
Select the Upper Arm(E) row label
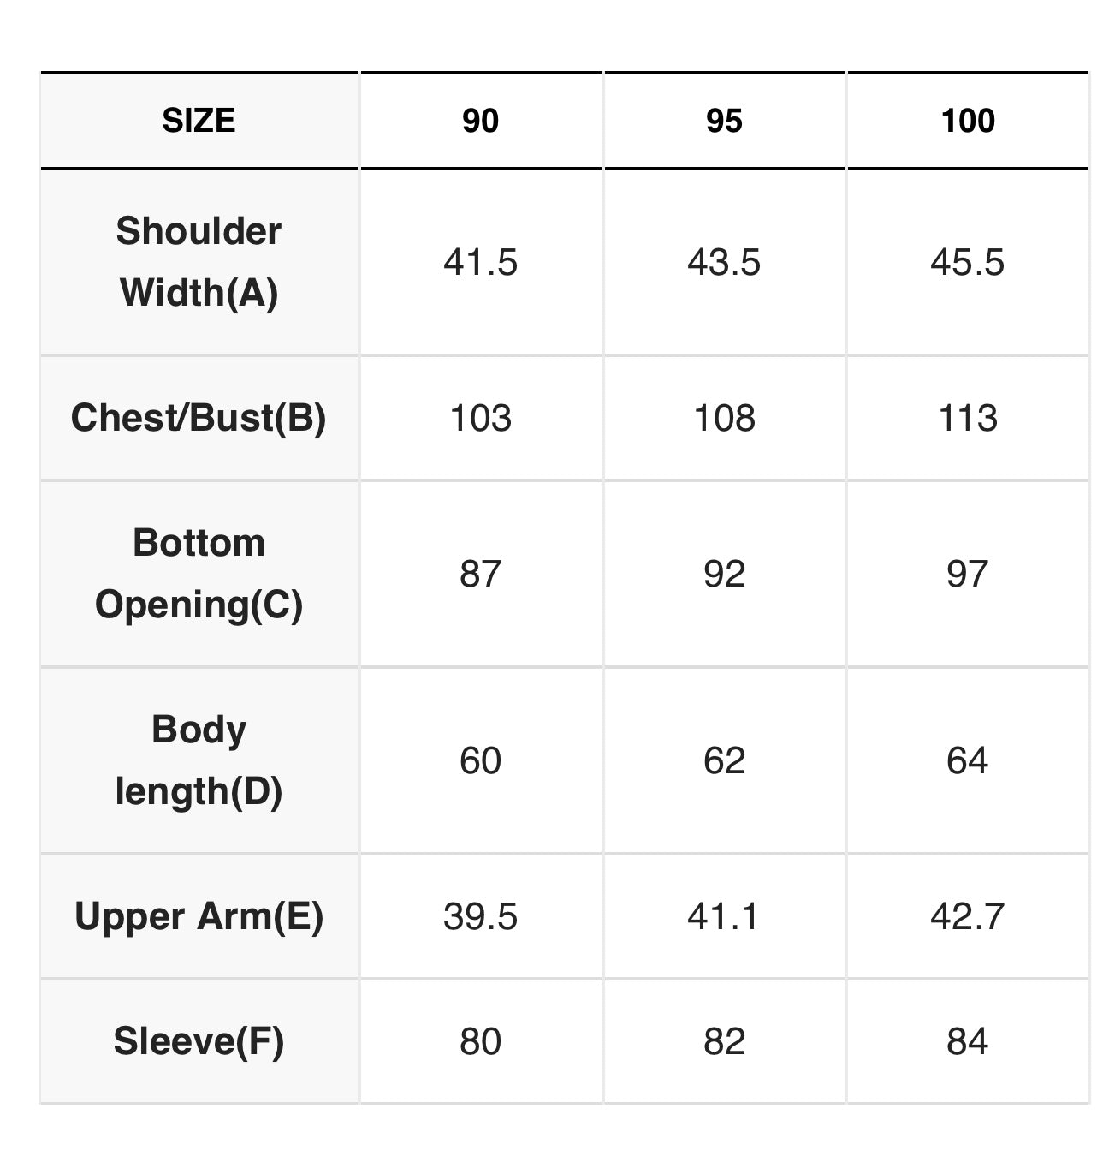[199, 916]
